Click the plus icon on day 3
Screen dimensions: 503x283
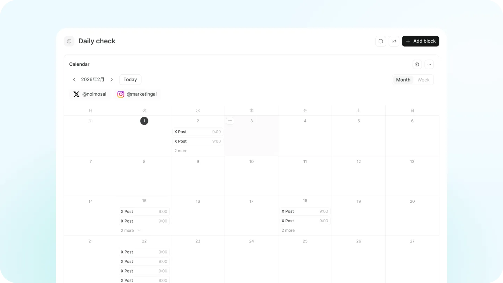coord(230,121)
